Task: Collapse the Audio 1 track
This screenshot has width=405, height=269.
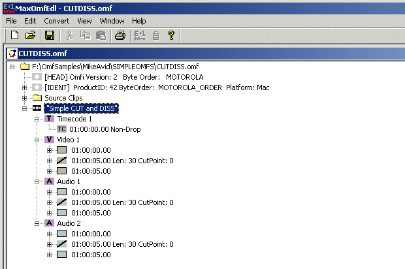Action: click(x=37, y=182)
